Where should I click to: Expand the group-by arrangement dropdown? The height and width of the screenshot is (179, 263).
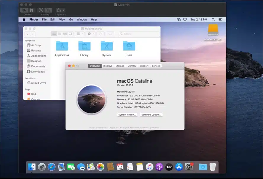pos(80,34)
